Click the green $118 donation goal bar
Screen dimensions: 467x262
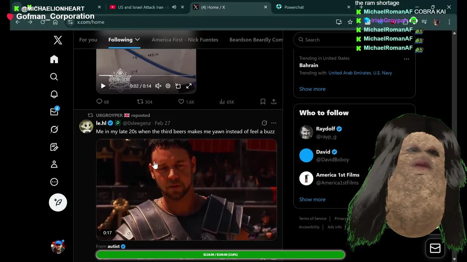pyautogui.click(x=220, y=255)
